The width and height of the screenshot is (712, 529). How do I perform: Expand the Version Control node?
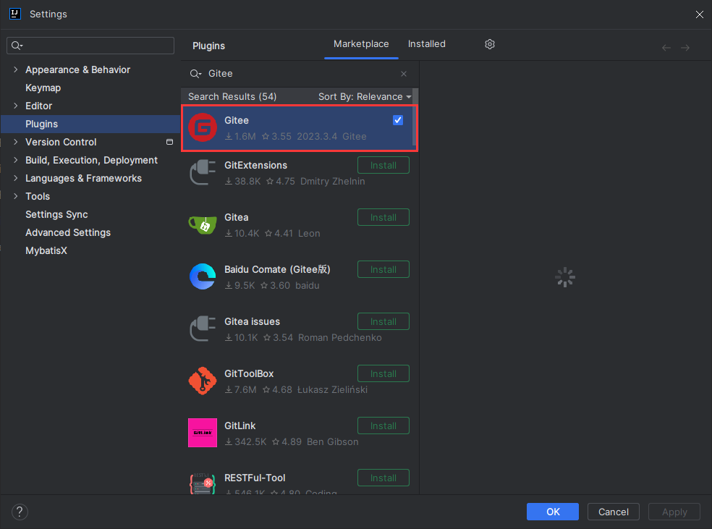[x=16, y=142]
